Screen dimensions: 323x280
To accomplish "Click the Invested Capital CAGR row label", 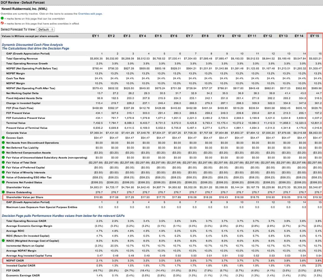I will (x=20, y=266).
